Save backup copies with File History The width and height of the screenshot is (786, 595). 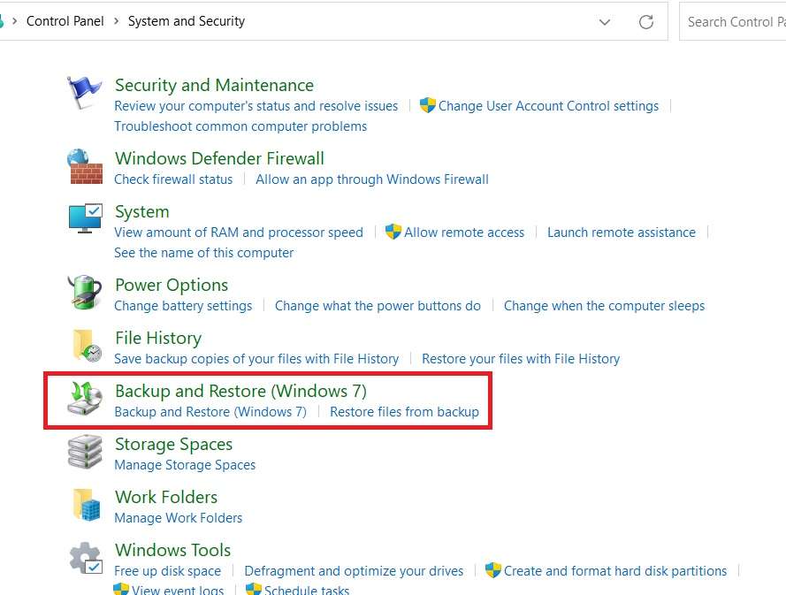click(x=256, y=359)
